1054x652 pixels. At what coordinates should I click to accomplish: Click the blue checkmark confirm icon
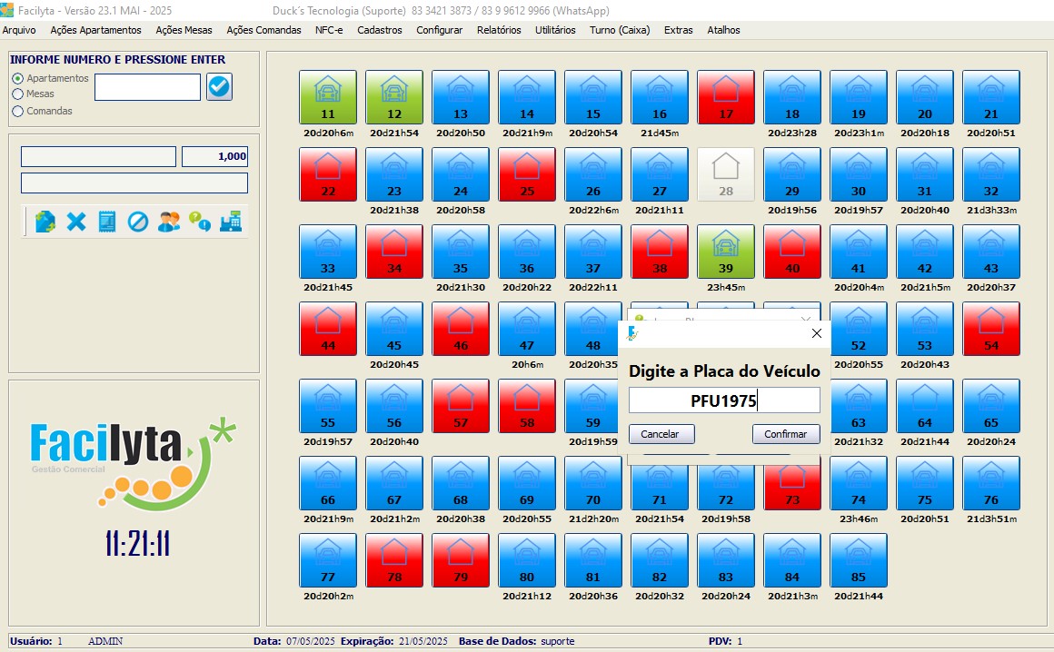coord(220,87)
